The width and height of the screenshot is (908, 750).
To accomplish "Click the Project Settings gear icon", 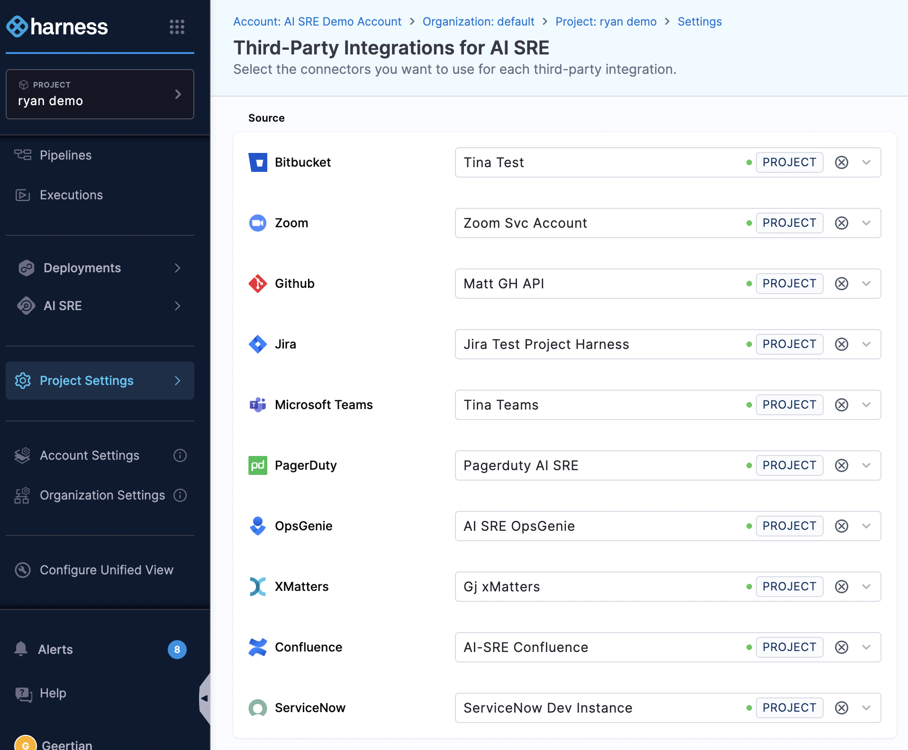I will coord(23,381).
